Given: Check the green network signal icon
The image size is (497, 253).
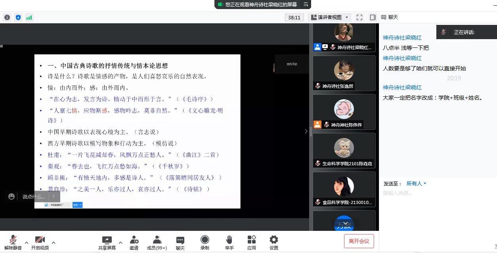Looking at the screenshot, I should (29, 17).
